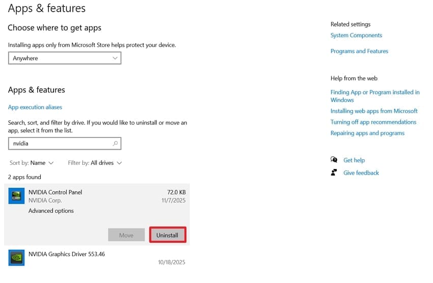Focus the nvidia app search field
The width and height of the screenshot is (433, 283).
point(65,144)
